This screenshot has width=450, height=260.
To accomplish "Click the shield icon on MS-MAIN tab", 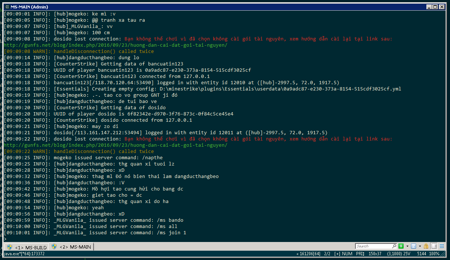I will point(54,246).
